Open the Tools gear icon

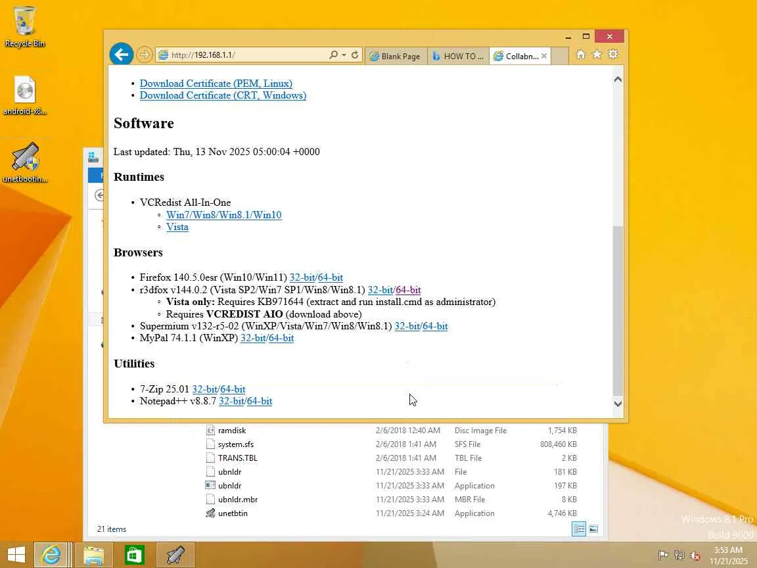[x=613, y=54]
